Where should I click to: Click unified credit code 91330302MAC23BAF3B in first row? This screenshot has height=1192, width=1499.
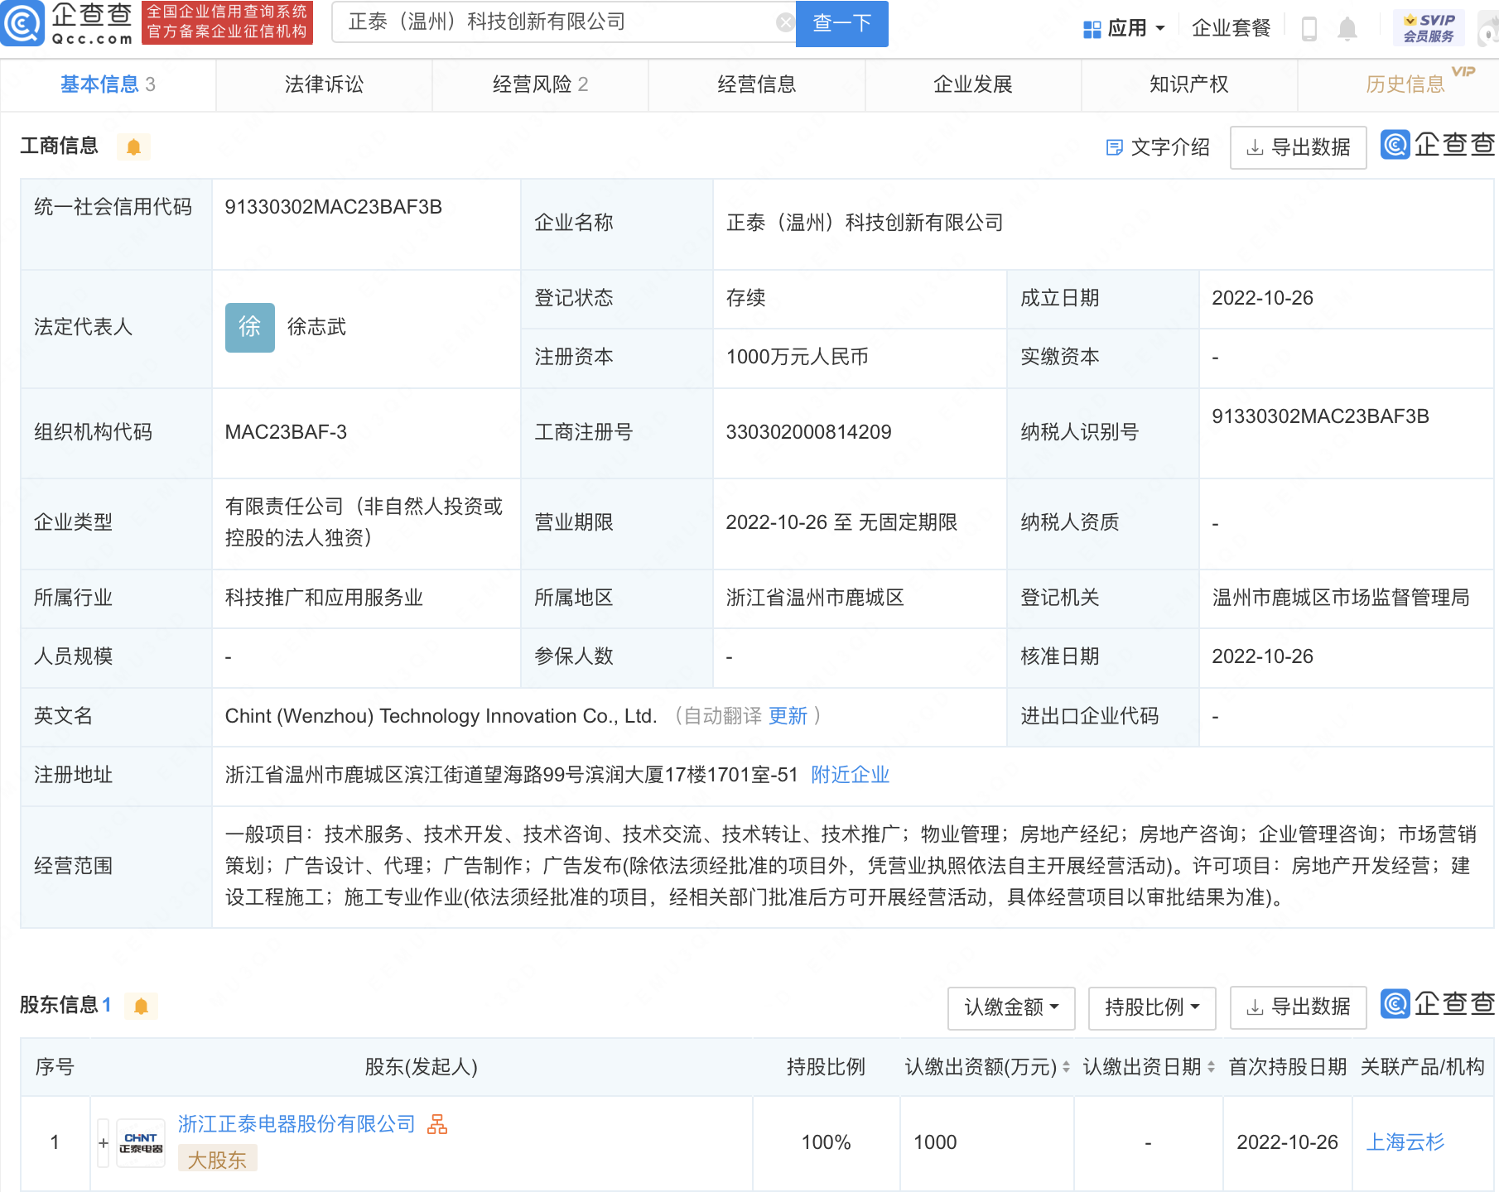point(333,207)
